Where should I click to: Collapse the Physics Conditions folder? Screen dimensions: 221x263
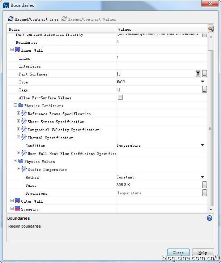click(15, 105)
